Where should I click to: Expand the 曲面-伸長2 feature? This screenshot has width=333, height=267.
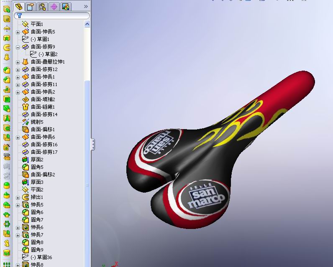18,92
